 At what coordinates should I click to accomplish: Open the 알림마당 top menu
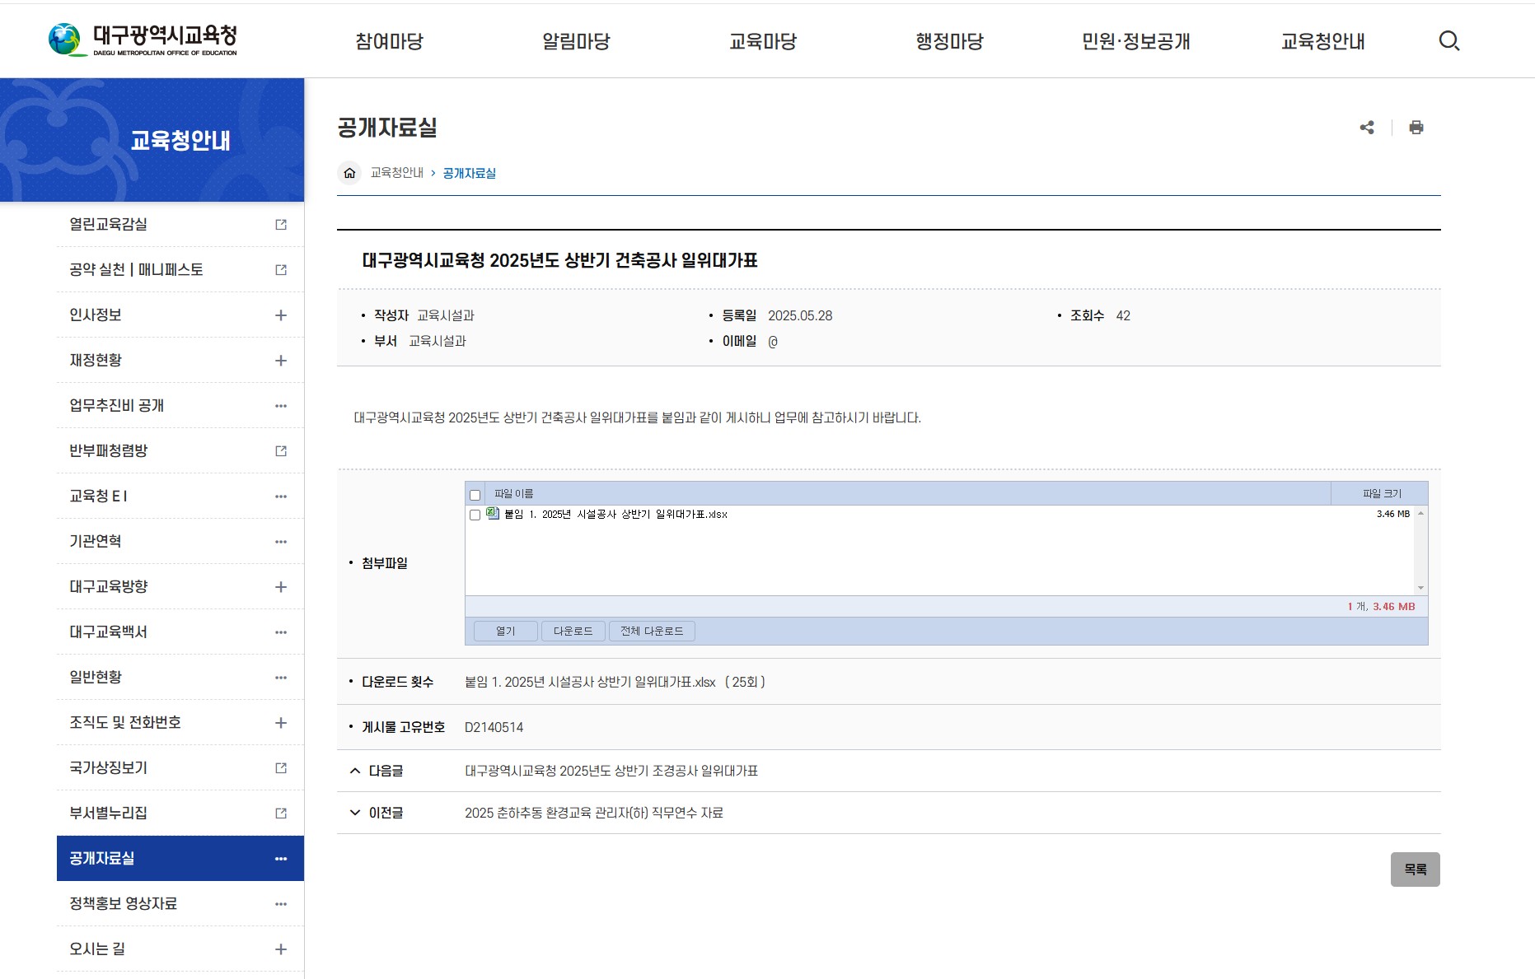click(x=576, y=41)
